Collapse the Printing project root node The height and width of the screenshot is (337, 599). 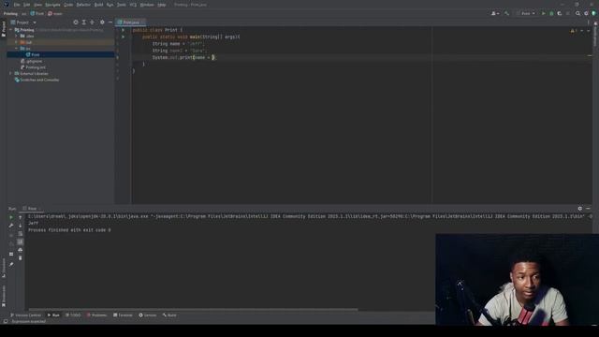point(10,30)
